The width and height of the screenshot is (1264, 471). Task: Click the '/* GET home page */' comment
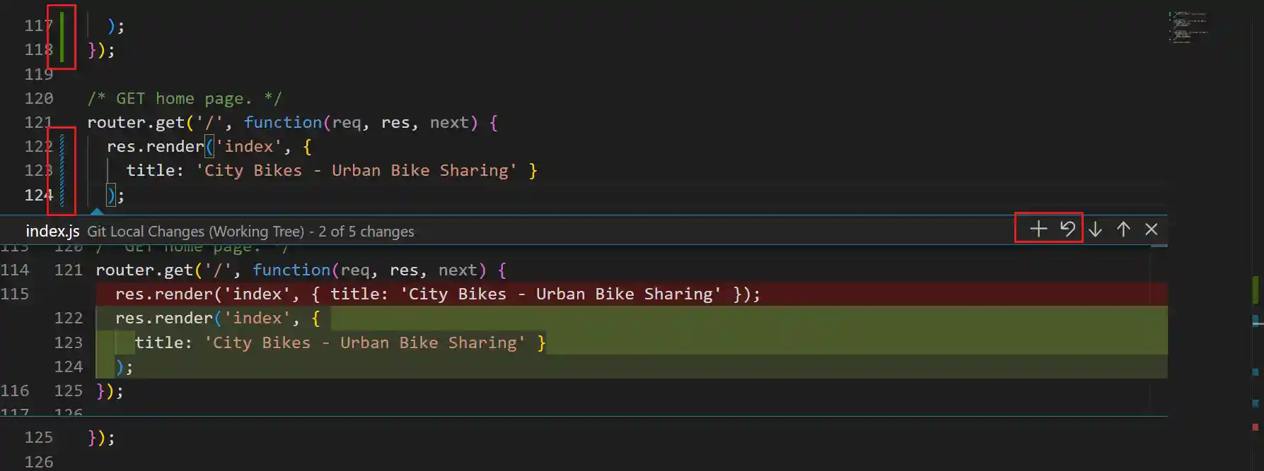[x=185, y=98]
